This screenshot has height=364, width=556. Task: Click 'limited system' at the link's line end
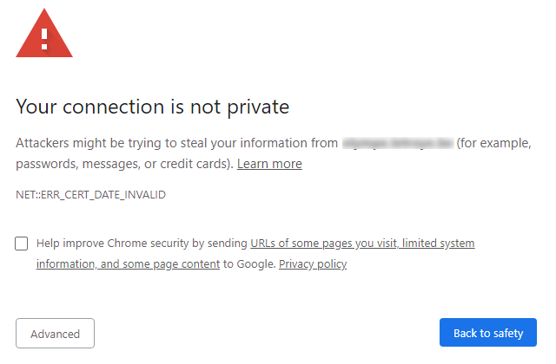tap(438, 244)
